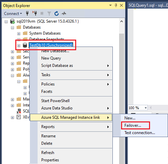Open Object Explorer window position dropdown arrow

110,5
